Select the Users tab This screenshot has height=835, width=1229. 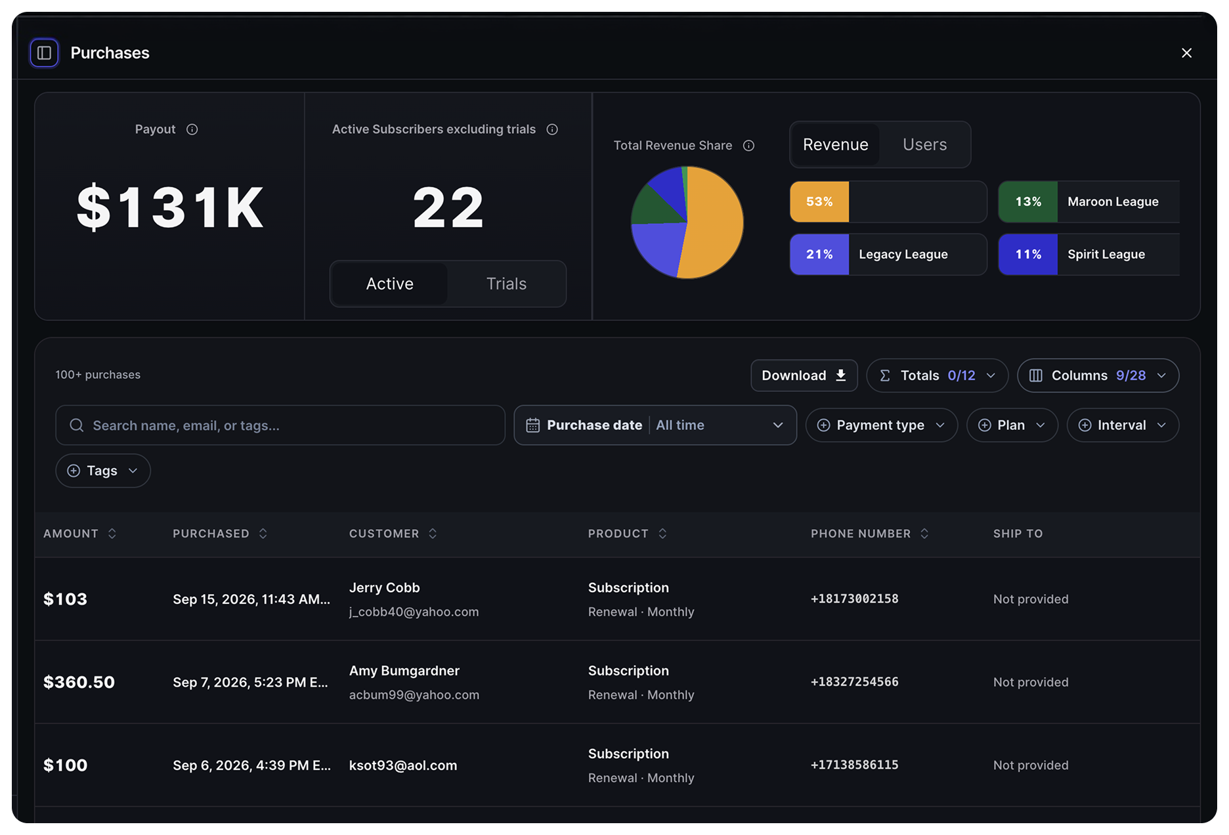click(924, 144)
